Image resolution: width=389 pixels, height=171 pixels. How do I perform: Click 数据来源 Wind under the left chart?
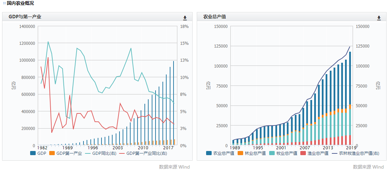click(174, 167)
